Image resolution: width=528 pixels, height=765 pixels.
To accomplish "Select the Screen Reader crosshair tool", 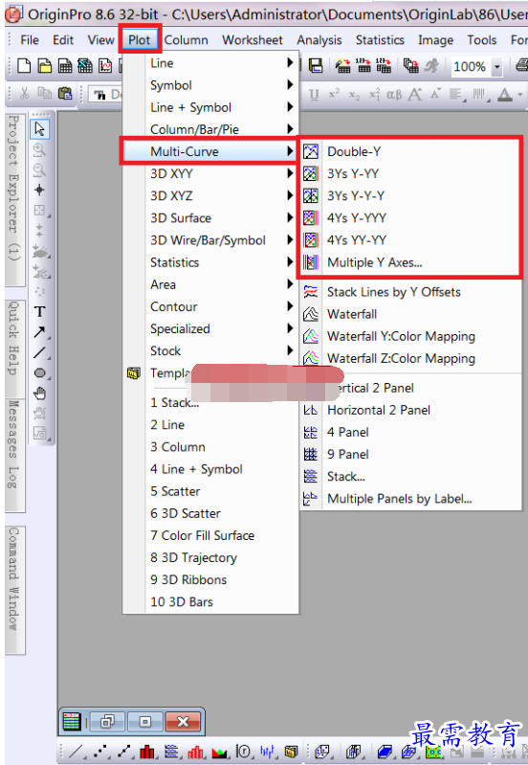I will pos(39,190).
